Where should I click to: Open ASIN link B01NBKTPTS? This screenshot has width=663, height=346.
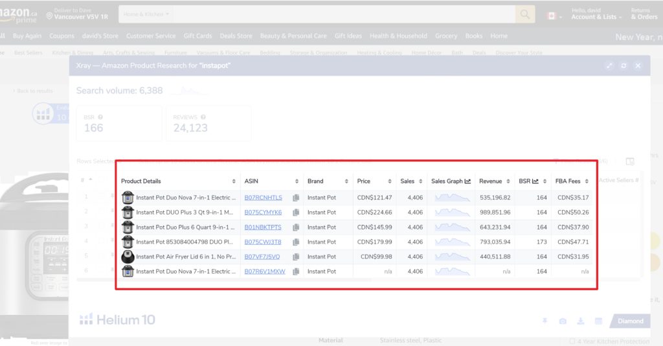[x=263, y=227]
